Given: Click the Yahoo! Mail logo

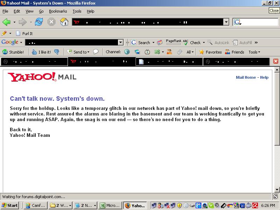Looking at the screenshot, I should 42,77.
